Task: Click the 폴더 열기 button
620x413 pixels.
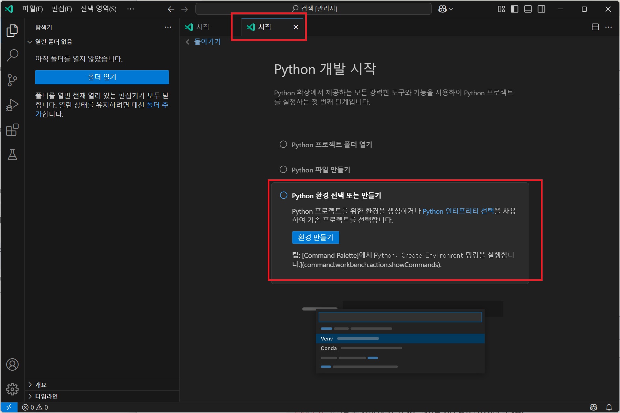Action: pos(102,77)
